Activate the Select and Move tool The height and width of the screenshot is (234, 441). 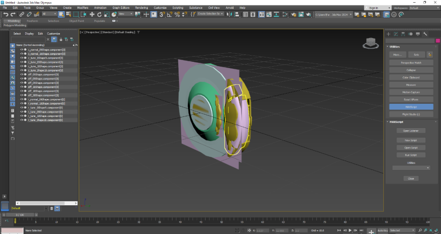[x=92, y=15]
